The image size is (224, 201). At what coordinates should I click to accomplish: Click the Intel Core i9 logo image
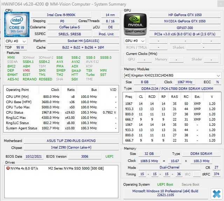coord(17,24)
